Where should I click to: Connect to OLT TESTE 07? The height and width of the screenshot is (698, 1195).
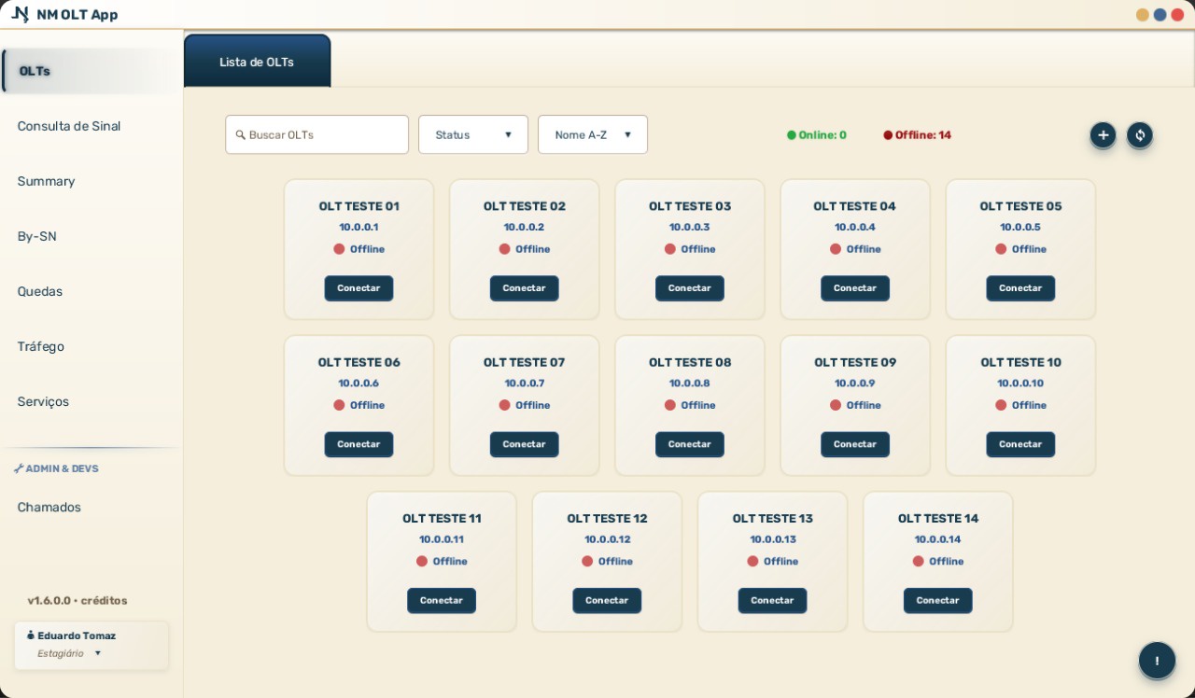tap(524, 444)
